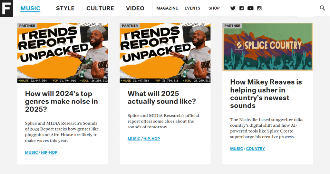
Task: Read "How will 2024's top genres" article
Action: tap(62, 102)
